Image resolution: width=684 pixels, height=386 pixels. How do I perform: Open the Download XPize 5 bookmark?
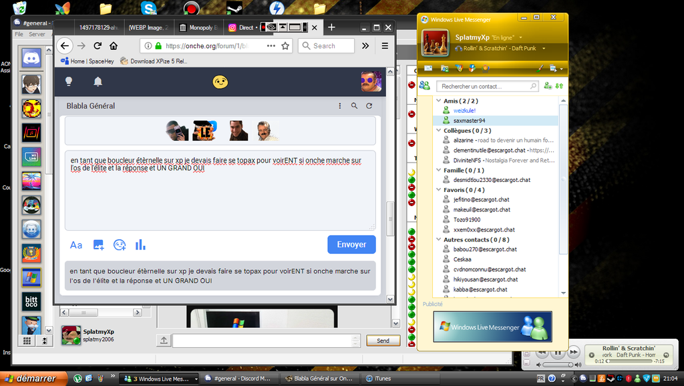(x=154, y=61)
